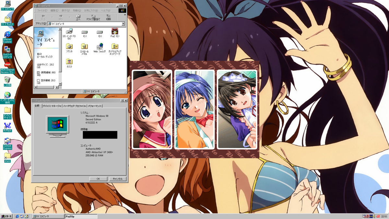Switch to the 全般 tab

37,106
